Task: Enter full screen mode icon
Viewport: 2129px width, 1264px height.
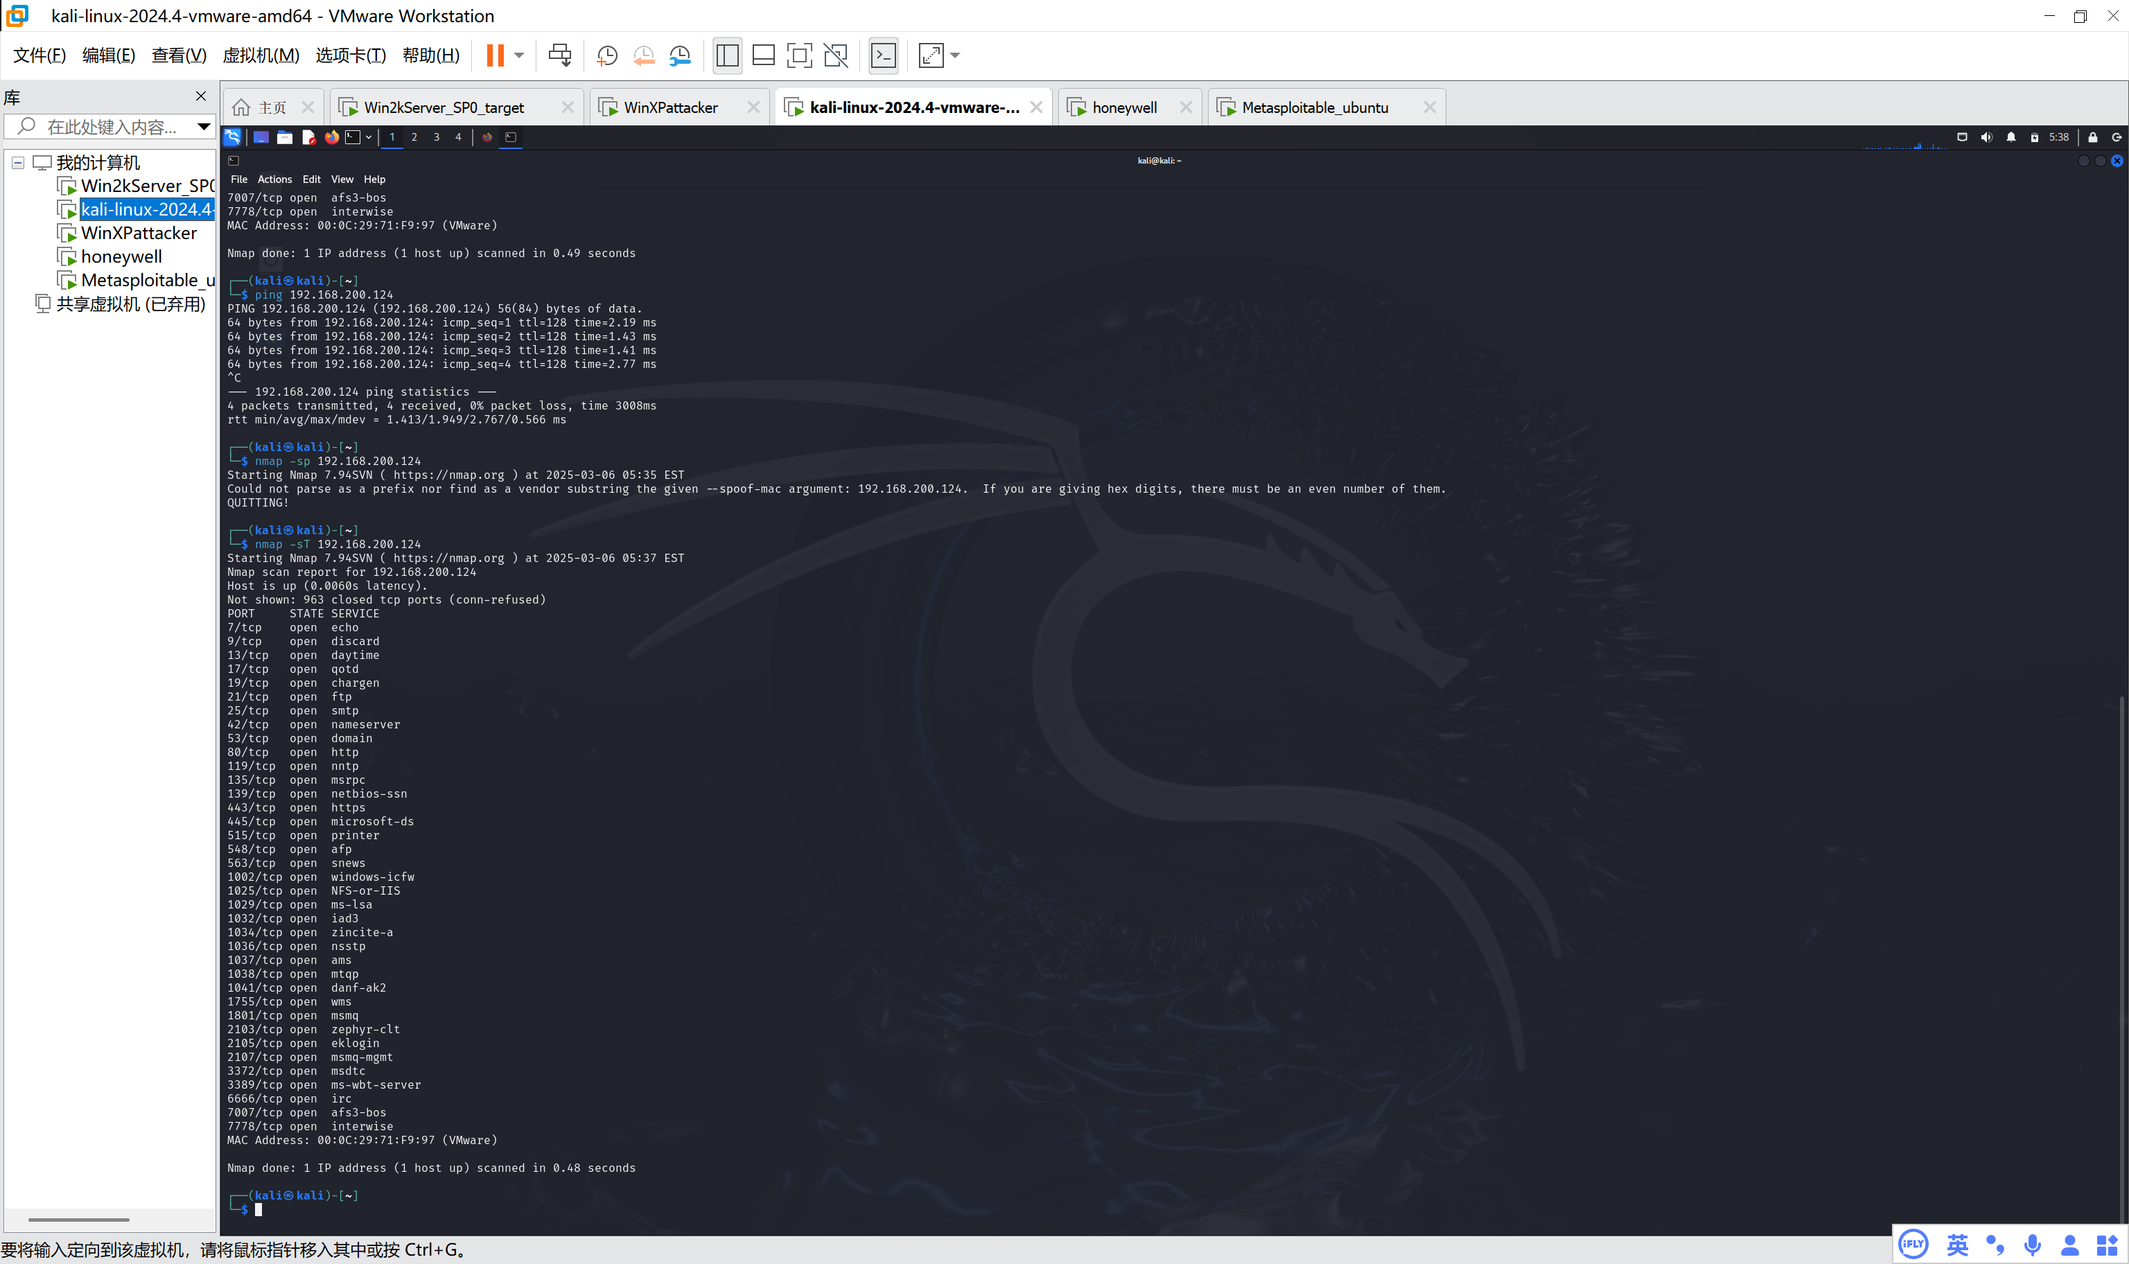Action: point(799,56)
